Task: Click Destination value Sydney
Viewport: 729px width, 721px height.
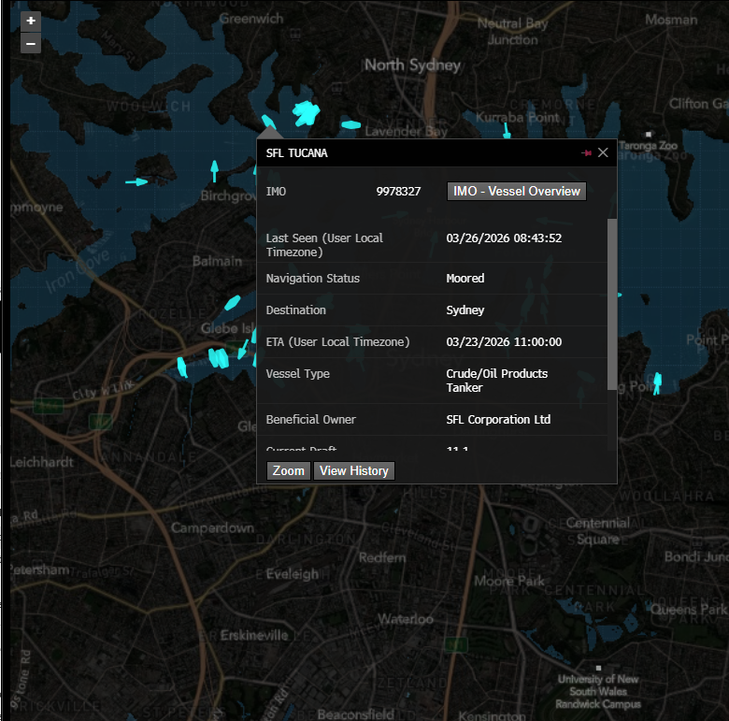Action: pos(465,310)
